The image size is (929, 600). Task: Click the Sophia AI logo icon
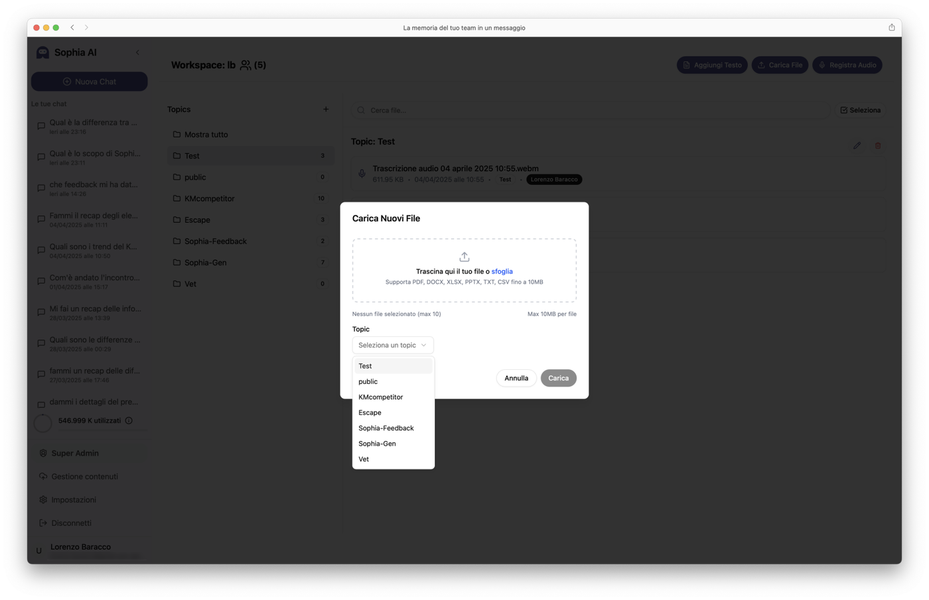(x=42, y=52)
